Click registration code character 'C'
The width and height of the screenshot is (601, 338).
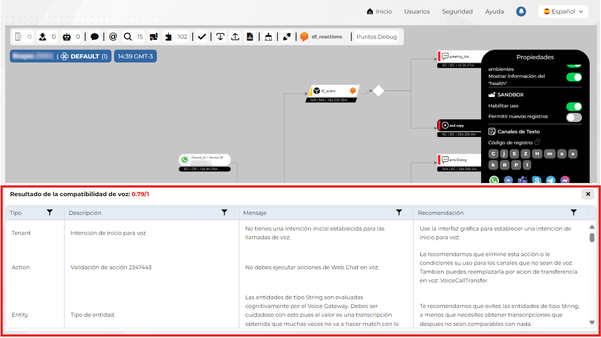point(493,154)
